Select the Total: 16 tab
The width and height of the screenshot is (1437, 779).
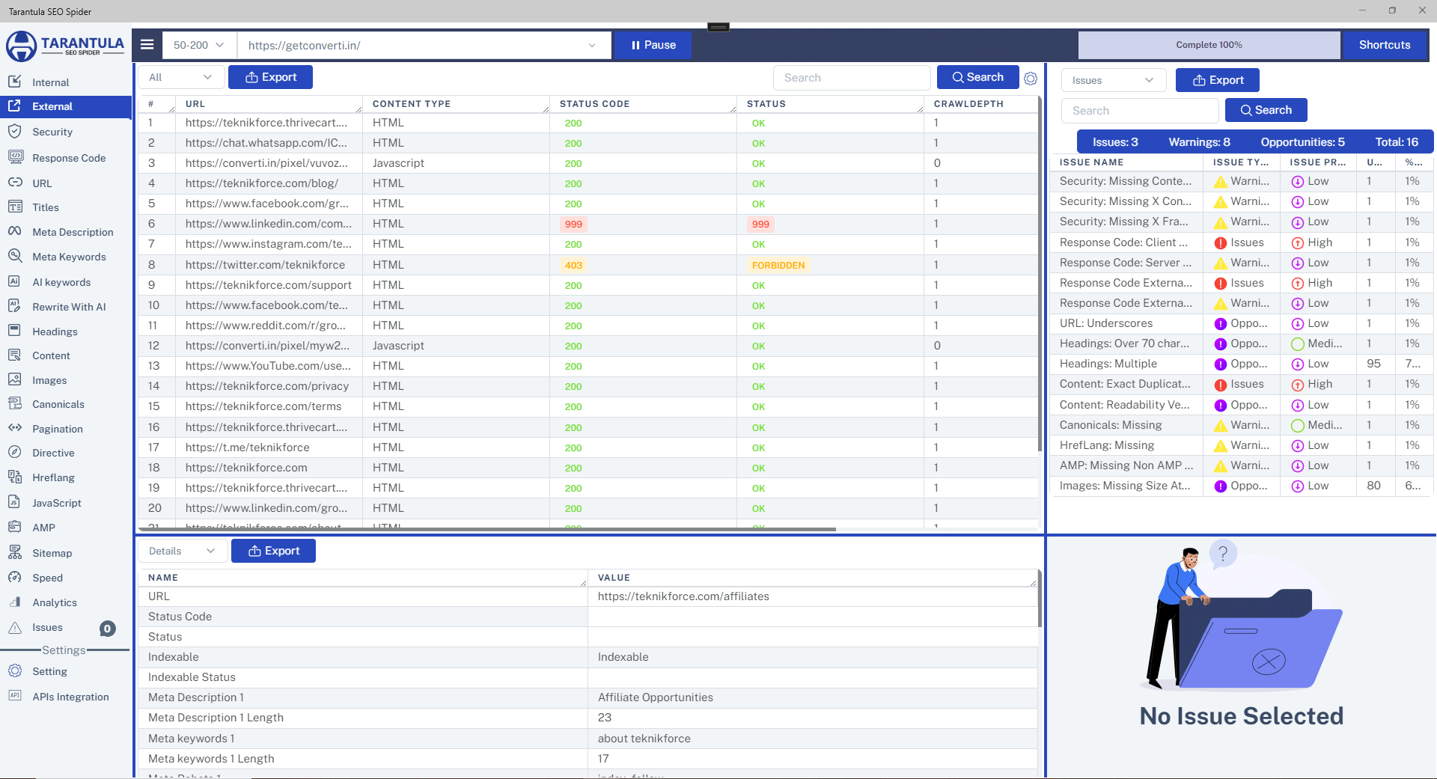[1397, 142]
